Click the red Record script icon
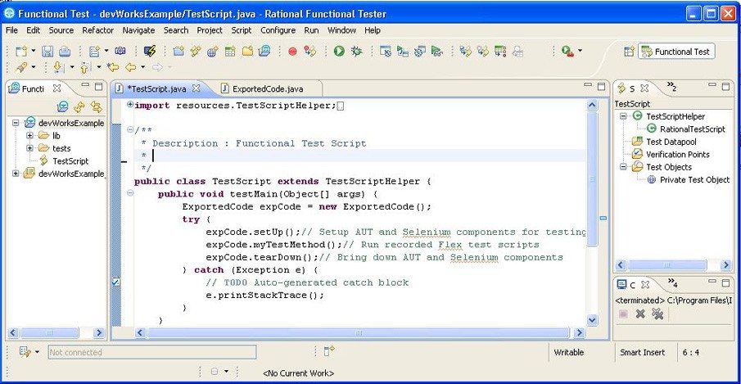741x384 pixels. 292,52
